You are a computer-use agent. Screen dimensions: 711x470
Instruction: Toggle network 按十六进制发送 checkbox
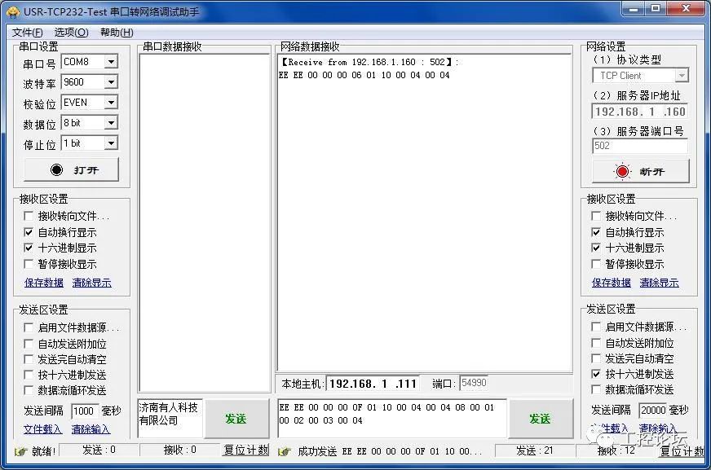pyautogui.click(x=596, y=374)
